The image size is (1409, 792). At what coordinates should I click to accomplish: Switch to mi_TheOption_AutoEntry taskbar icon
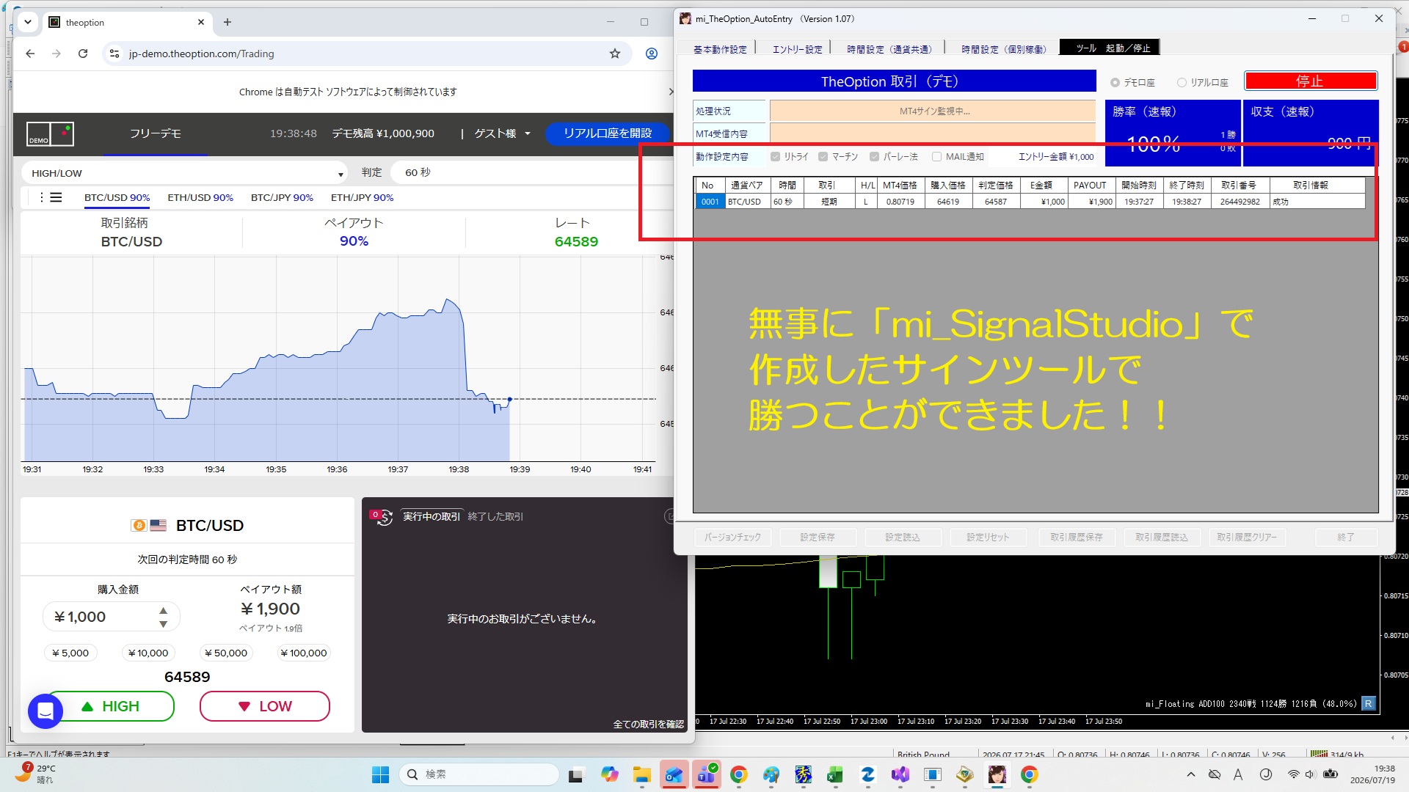coord(997,774)
